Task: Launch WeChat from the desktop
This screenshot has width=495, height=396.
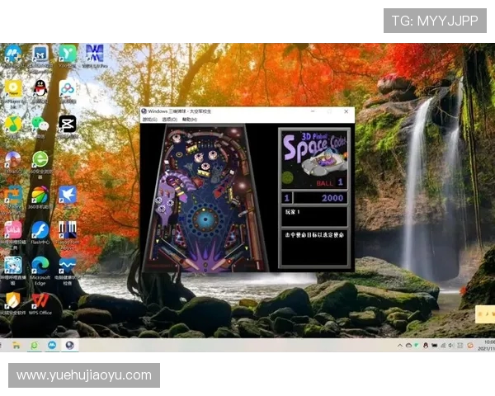Action: 40,124
